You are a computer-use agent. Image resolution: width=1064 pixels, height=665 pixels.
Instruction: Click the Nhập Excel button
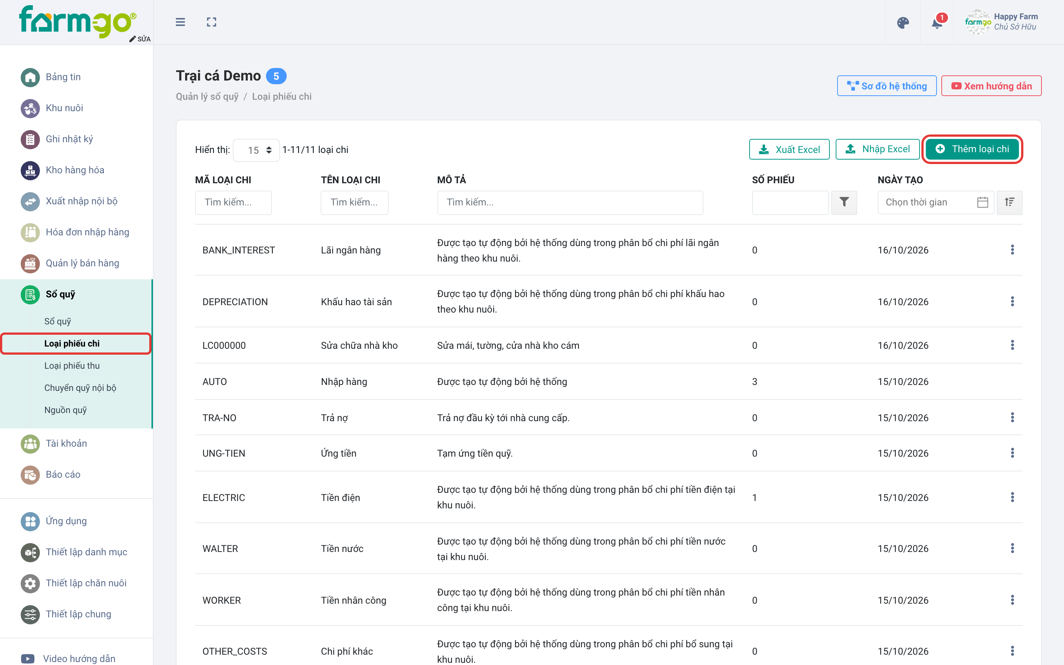[x=877, y=149]
